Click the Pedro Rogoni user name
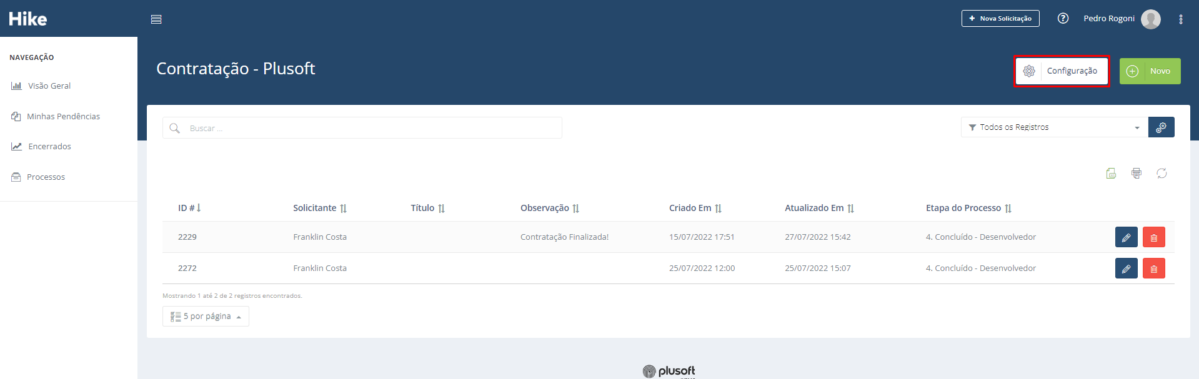1199x379 pixels. coord(1109,19)
